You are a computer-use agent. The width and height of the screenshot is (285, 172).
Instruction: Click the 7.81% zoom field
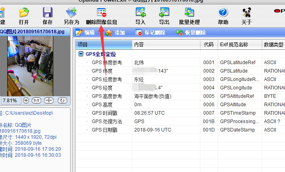11,100
